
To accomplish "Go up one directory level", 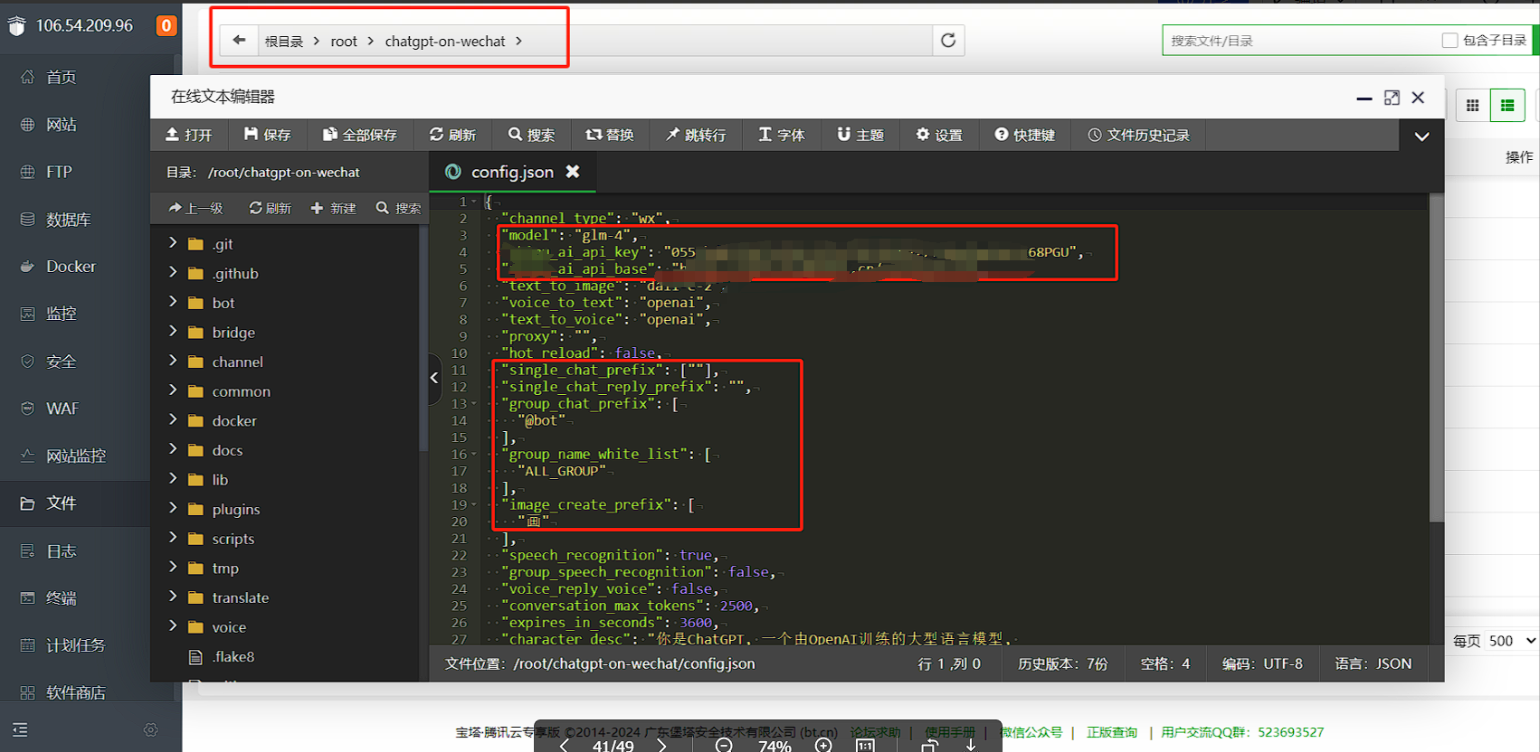I will (x=195, y=208).
